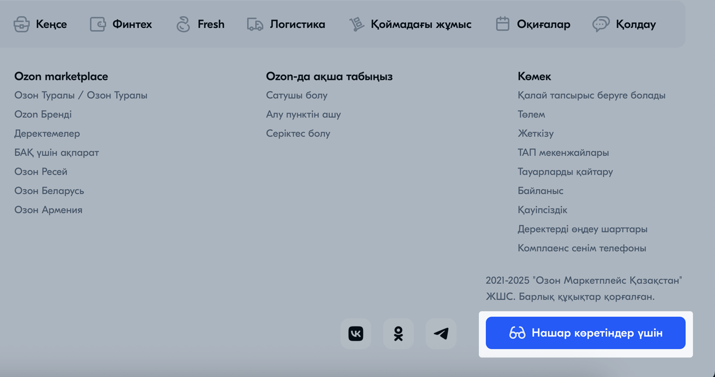Open Қалай тапсырыс беруге болады link
This screenshot has width=715, height=377.
592,95
